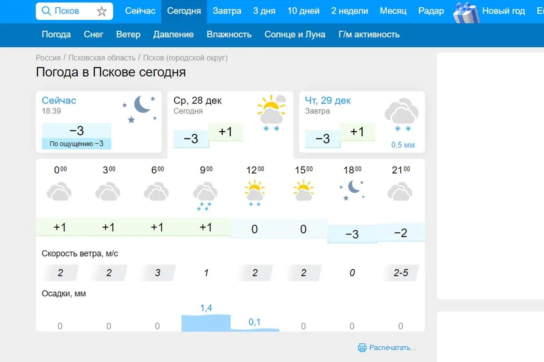Click the 18:00 moon weather icon
The width and height of the screenshot is (544, 362).
[x=352, y=190]
